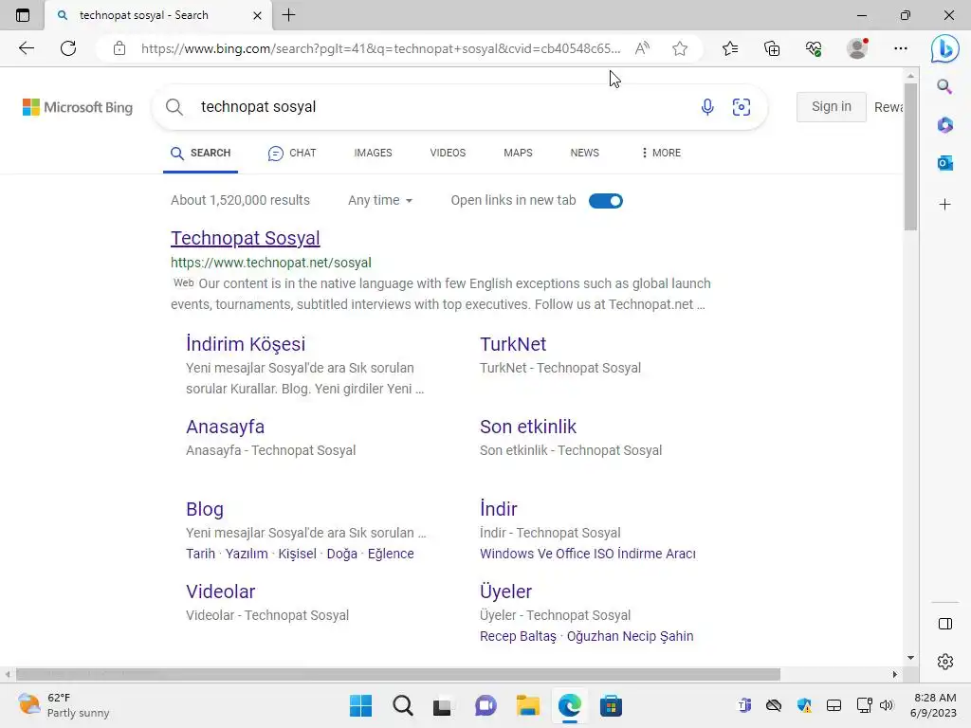971x728 pixels.
Task: Expand the MORE search categories menu
Action: 661,153
